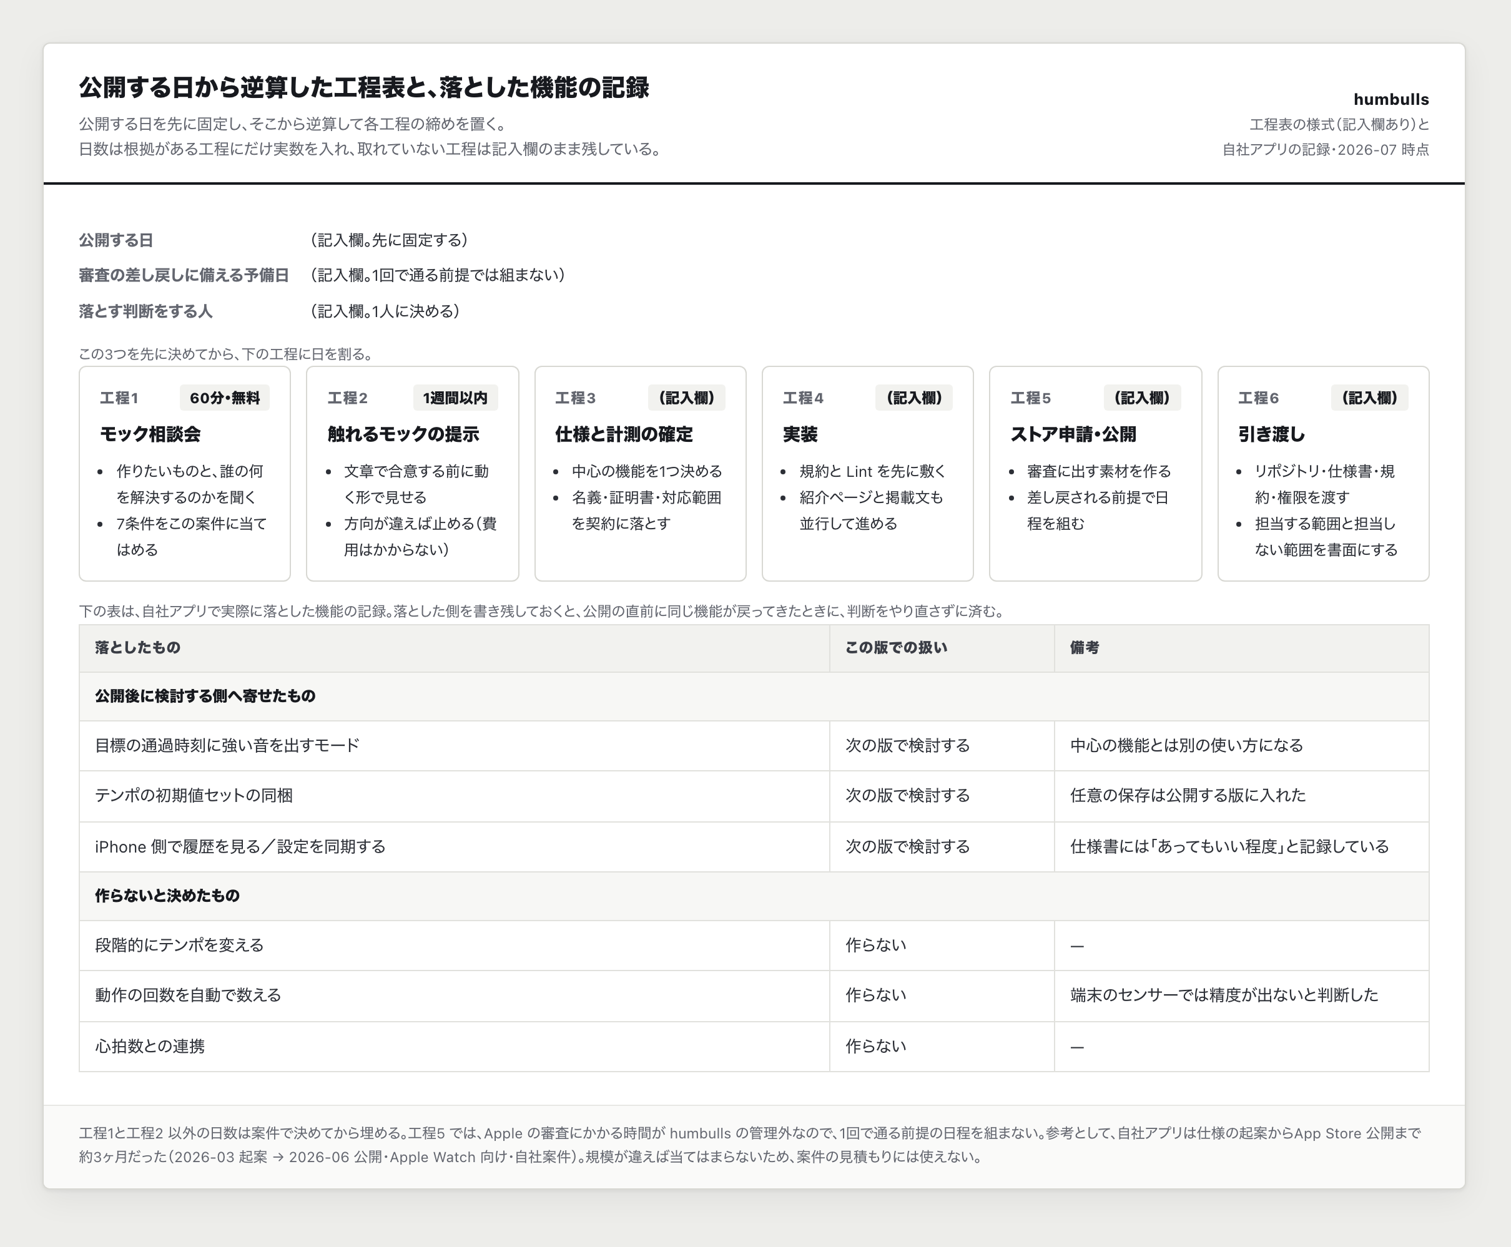
Task: Click 作らない in the 心拍数との連携 row
Action: tap(876, 1047)
